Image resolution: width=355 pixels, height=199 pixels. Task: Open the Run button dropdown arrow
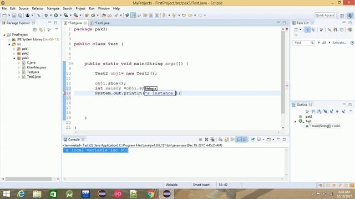pos(60,15)
